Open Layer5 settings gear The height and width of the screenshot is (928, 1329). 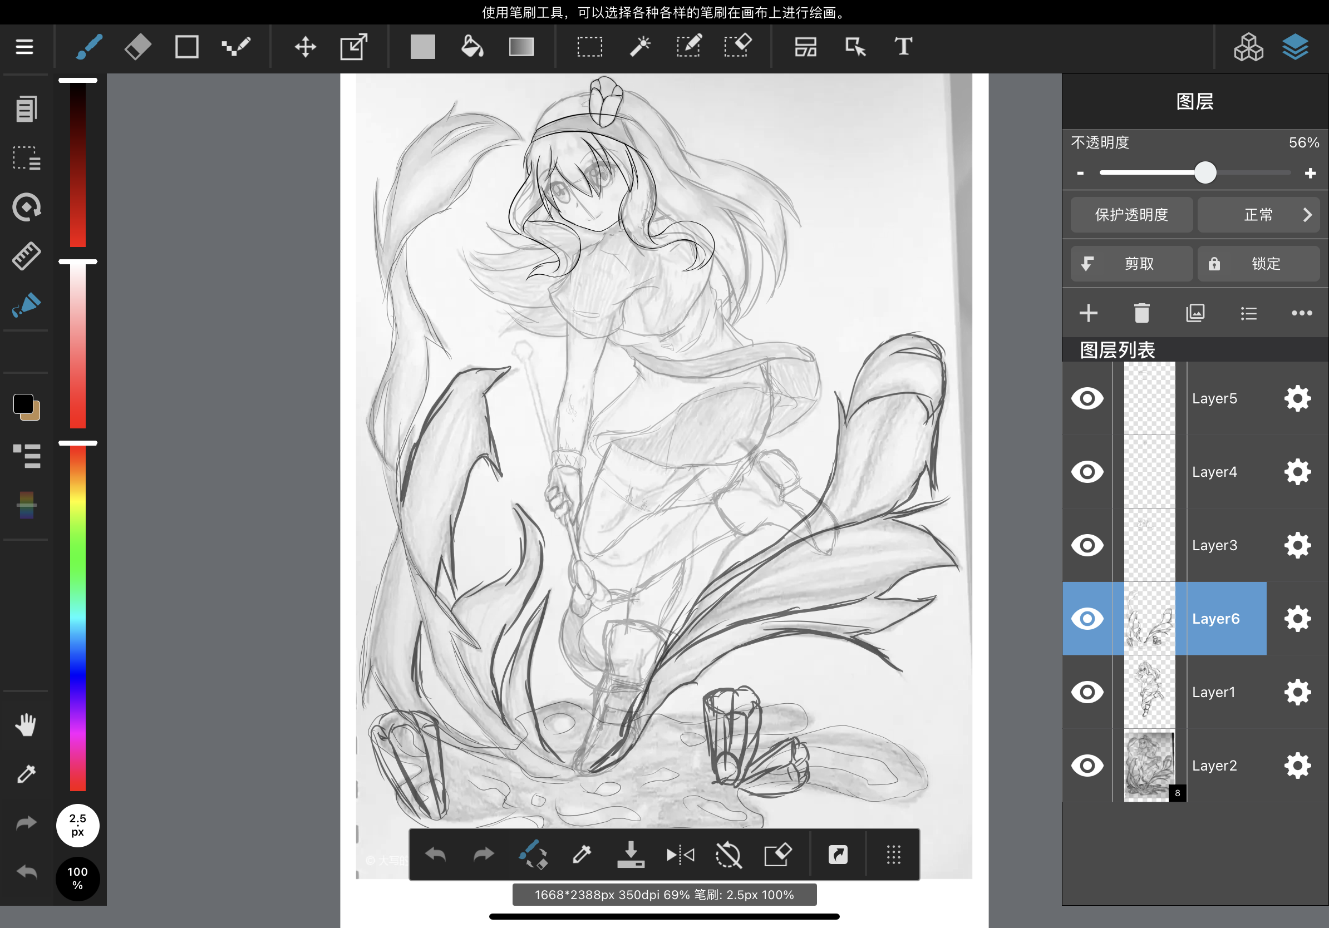coord(1297,398)
